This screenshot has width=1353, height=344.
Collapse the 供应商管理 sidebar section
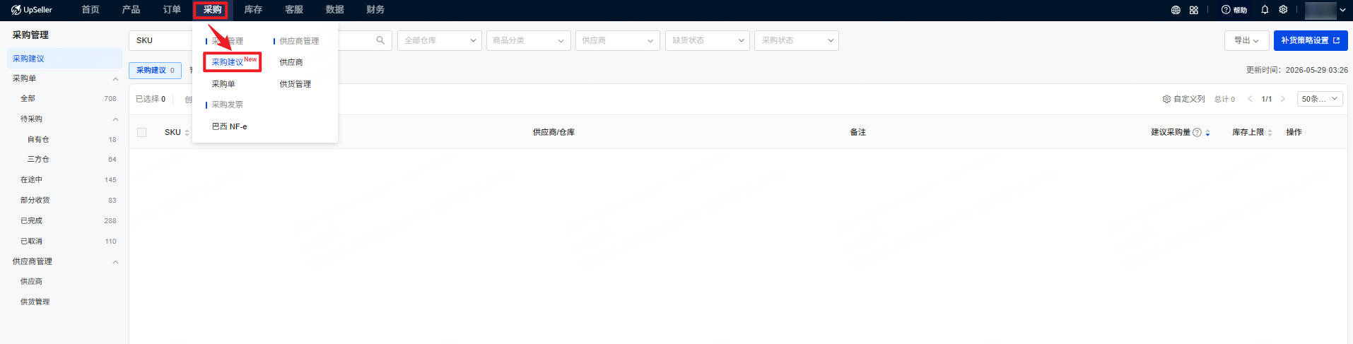(115, 262)
